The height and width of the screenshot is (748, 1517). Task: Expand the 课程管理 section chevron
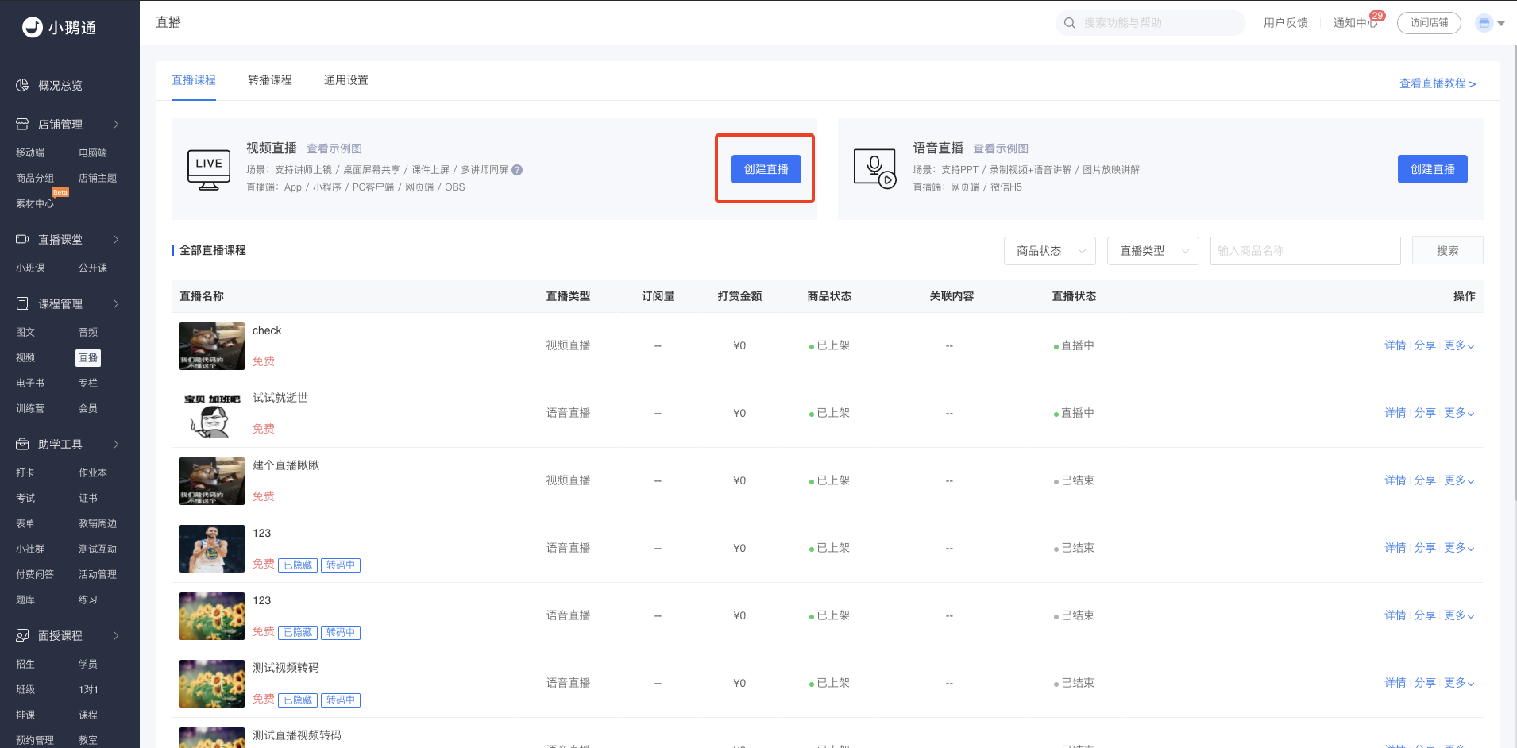pos(116,303)
